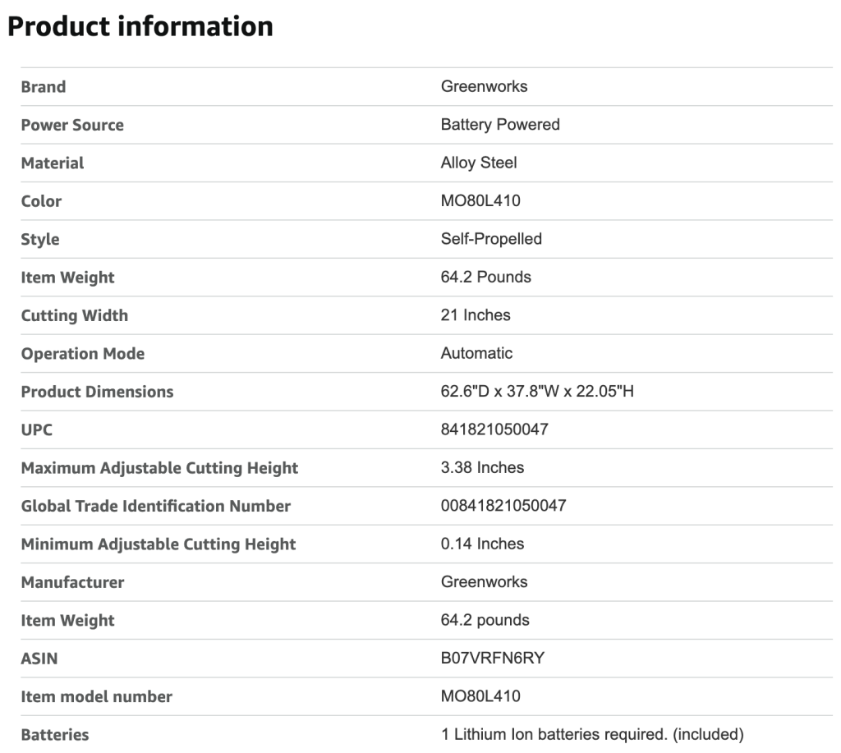Select the Battery Powered value text
841x753 pixels.
coord(500,124)
